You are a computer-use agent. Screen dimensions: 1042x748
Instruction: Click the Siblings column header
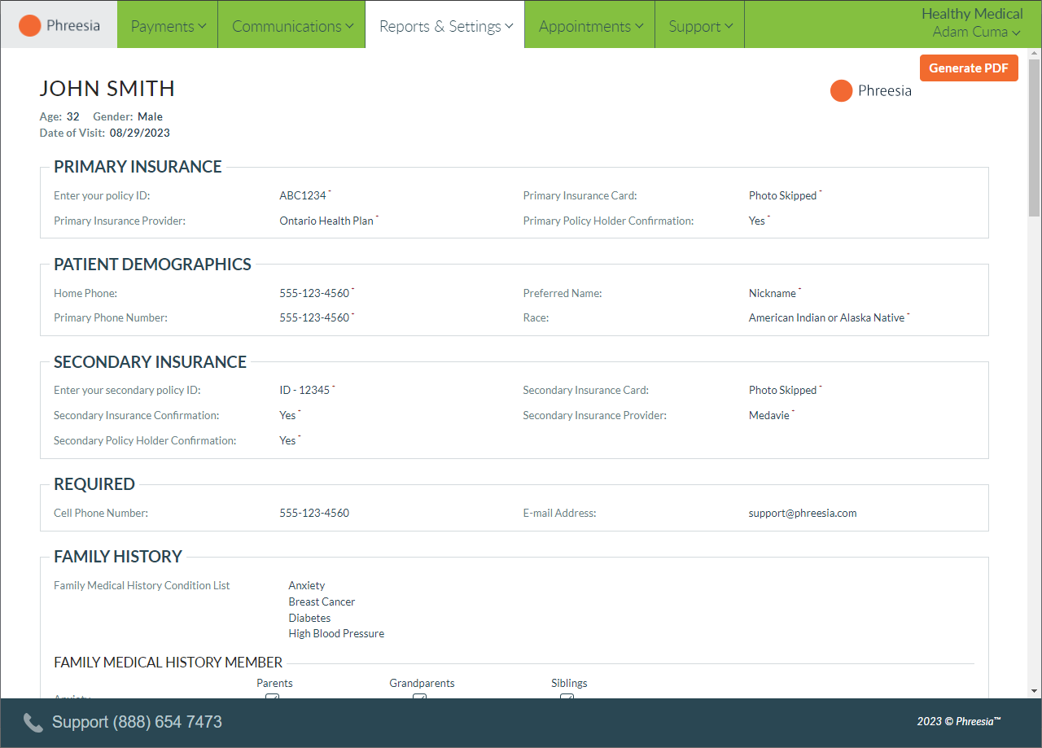tap(569, 683)
